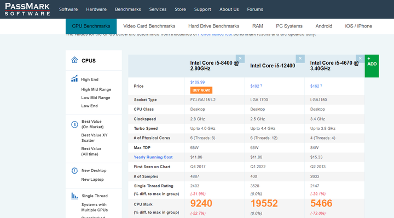Image resolution: width=394 pixels, height=218 pixels.
Task: Click the $192 price link
Action: (254, 86)
